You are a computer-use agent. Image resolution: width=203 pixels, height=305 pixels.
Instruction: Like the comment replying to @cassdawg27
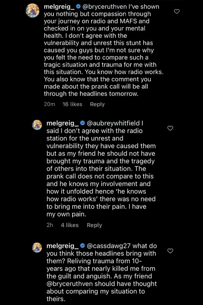coord(170,251)
